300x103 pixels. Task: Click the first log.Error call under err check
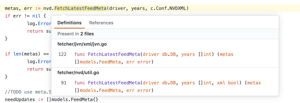pyautogui.click(x=39, y=23)
